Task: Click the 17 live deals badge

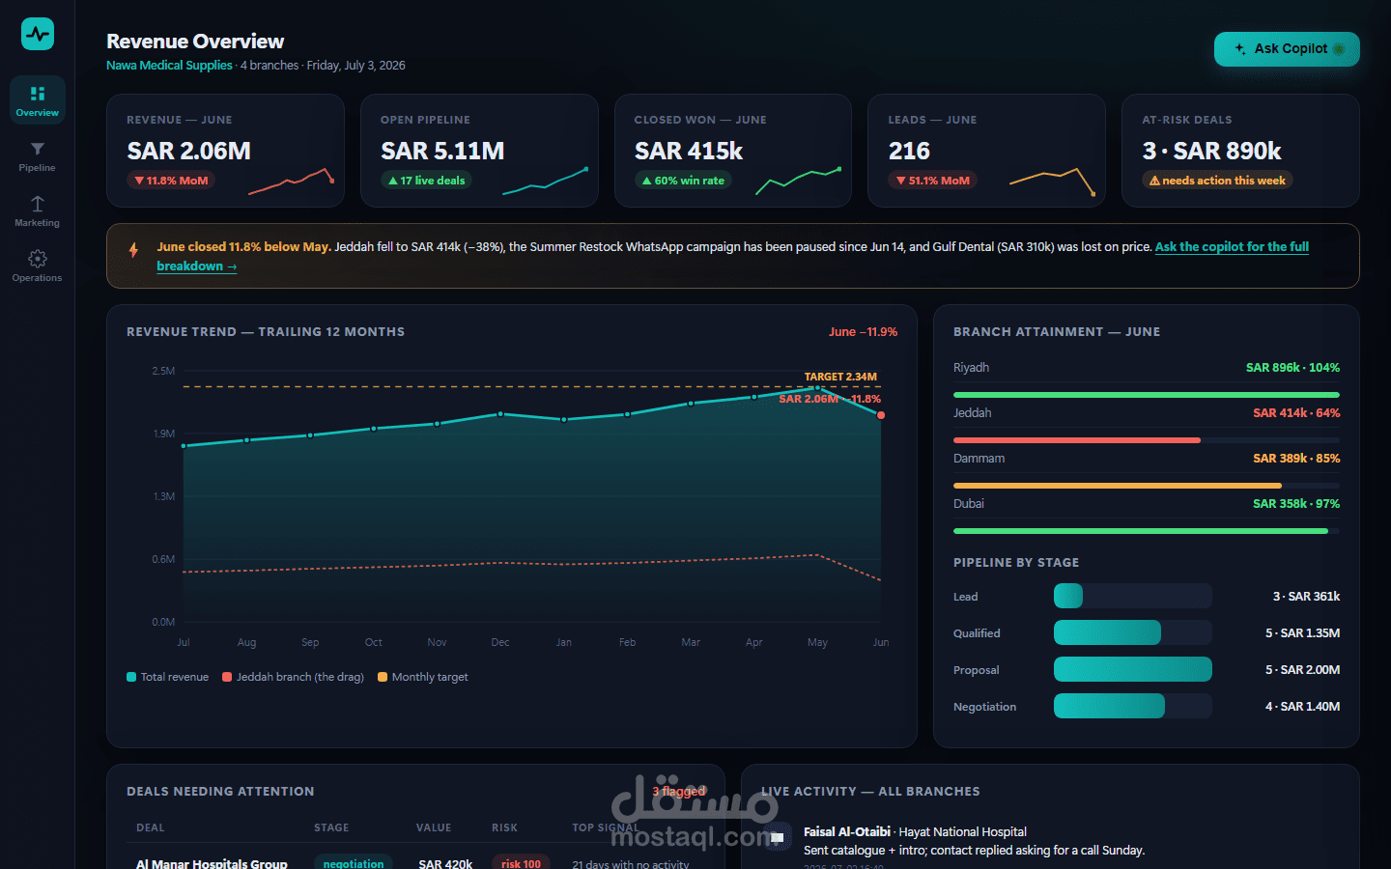Action: 426,181
